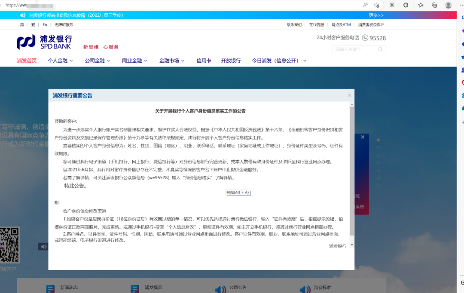
Task: Open 网点及ATM link
Action: [341, 25]
